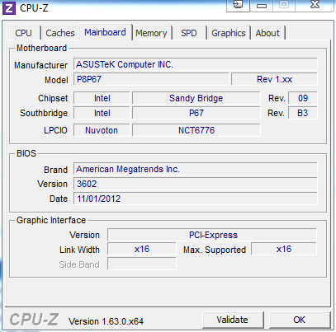Click the tray-style button in title bar
Viewport: 336px width, 332px height.
pos(238,5)
